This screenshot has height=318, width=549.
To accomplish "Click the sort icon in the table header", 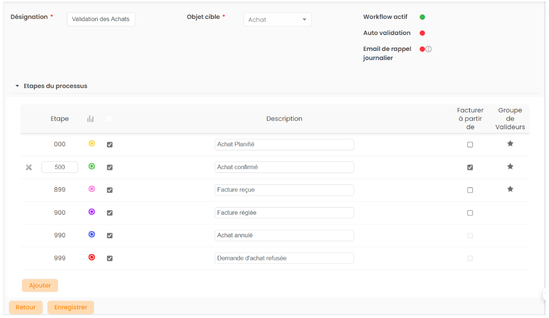I will [90, 119].
